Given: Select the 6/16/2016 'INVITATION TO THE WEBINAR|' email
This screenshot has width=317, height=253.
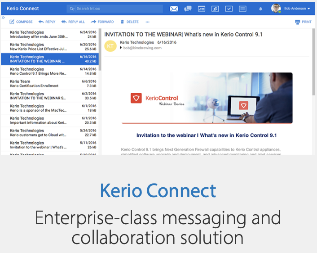Looking at the screenshot, I should click(x=50, y=59).
